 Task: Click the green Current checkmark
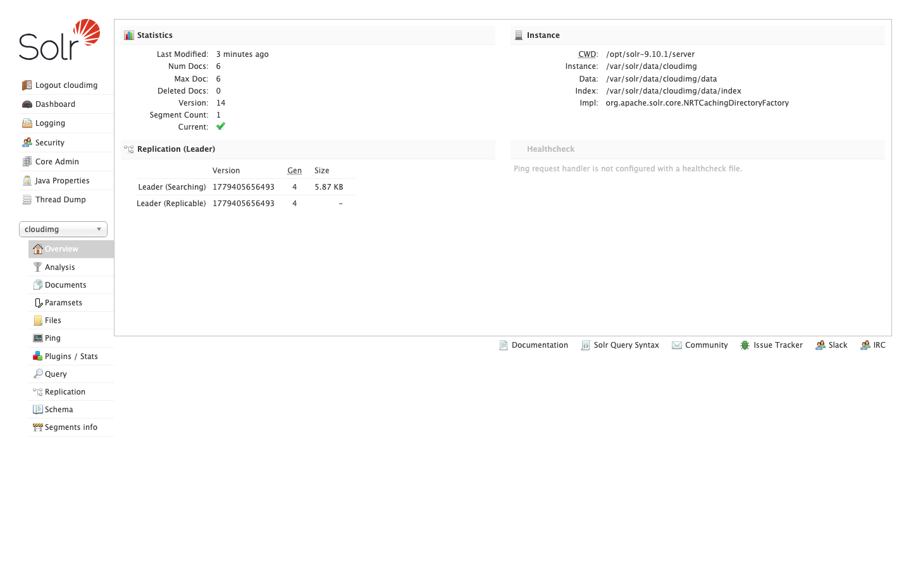(221, 126)
